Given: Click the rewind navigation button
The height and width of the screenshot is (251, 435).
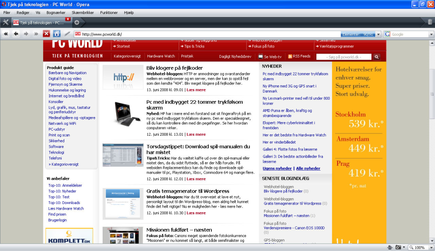Looking at the screenshot, I should coord(6,34).
